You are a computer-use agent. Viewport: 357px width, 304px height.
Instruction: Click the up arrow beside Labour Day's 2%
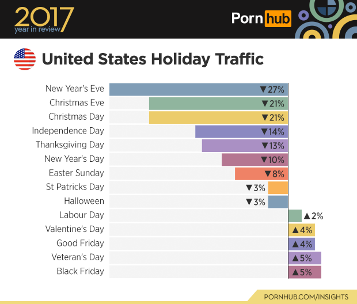point(307,216)
